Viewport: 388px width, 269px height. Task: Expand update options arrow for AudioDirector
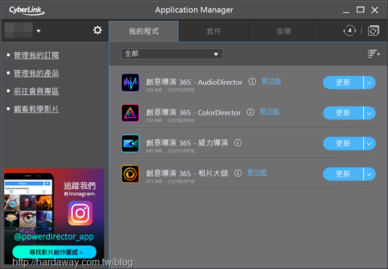(369, 82)
